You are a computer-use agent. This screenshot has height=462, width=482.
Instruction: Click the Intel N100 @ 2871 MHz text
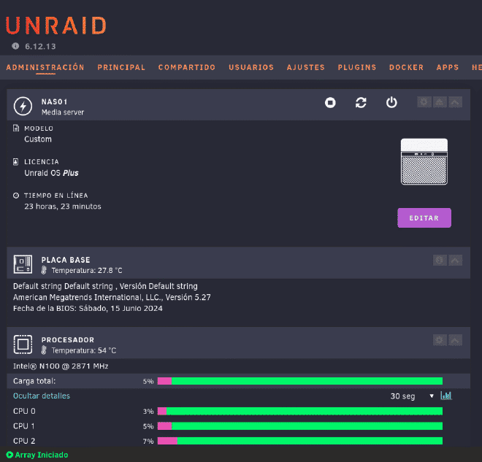[61, 366]
